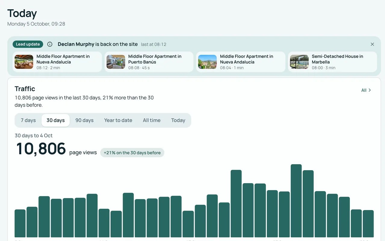Dismiss the lead update banner
Viewport: 385px width, 241px height.
pos(372,44)
